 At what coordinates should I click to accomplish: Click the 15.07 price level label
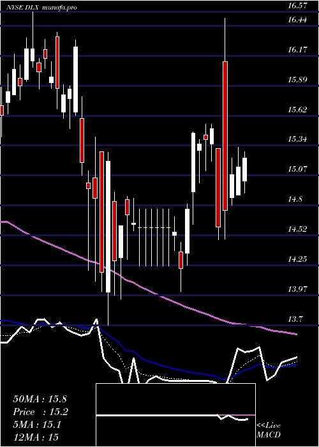pos(297,169)
